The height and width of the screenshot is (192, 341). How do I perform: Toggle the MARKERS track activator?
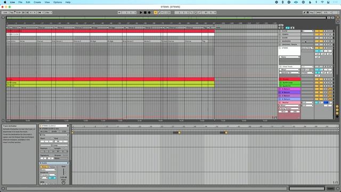[x=319, y=41]
